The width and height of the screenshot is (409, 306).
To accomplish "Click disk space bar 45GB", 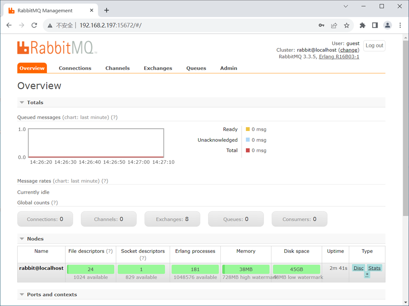I will click(297, 269).
